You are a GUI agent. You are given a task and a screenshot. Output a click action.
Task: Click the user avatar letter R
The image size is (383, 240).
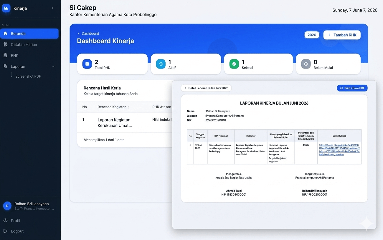pos(7,206)
